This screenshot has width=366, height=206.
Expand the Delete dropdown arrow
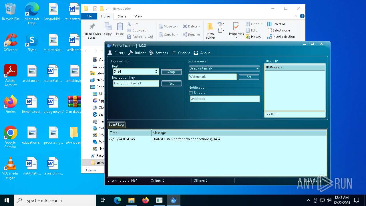[200, 26]
